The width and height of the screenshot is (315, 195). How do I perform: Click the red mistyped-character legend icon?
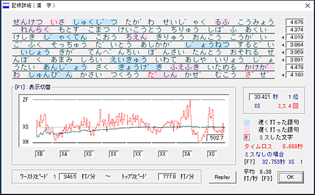pyautogui.click(x=247, y=137)
